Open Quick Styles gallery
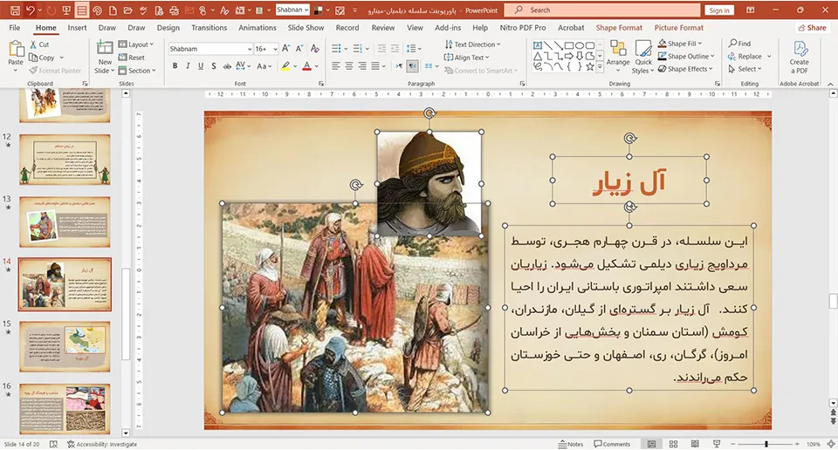838x450 pixels. pos(643,57)
